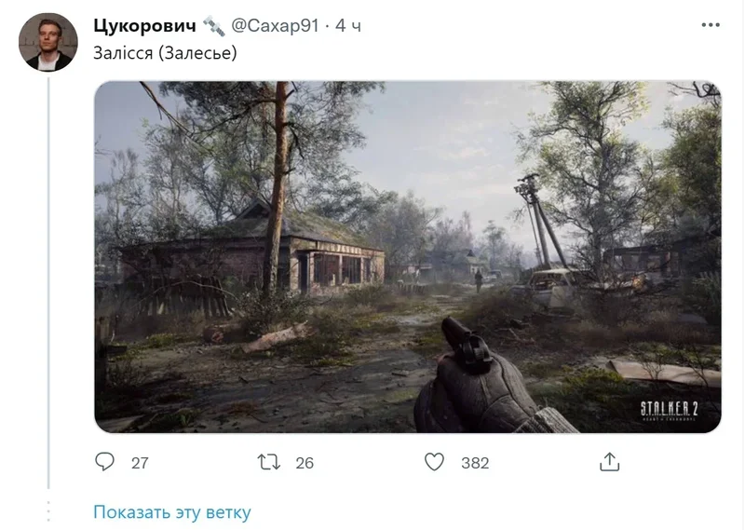Open the share upload-arrow icon
Viewport: 745px width, 530px height.
point(610,462)
